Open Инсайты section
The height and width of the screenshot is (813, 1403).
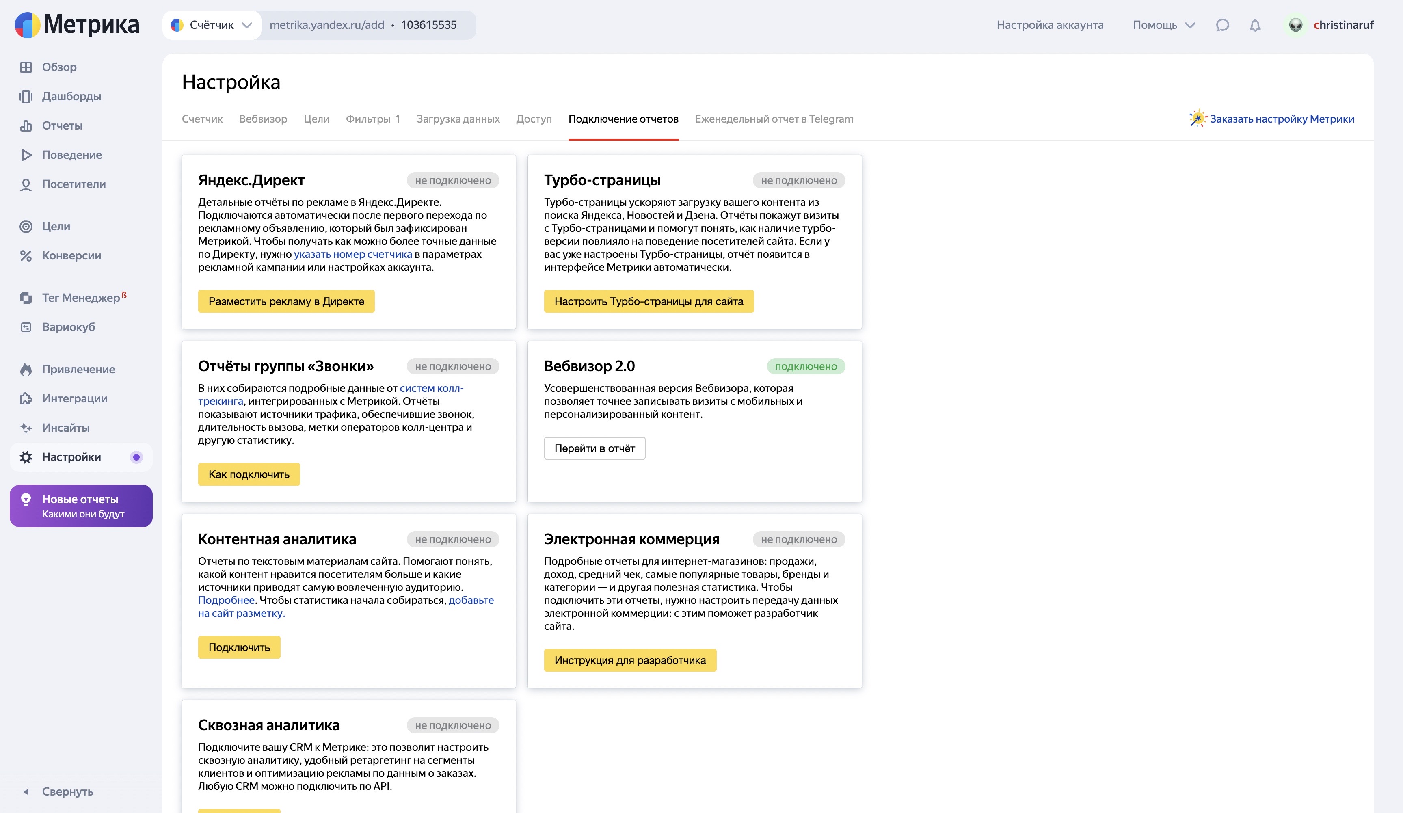(x=66, y=428)
